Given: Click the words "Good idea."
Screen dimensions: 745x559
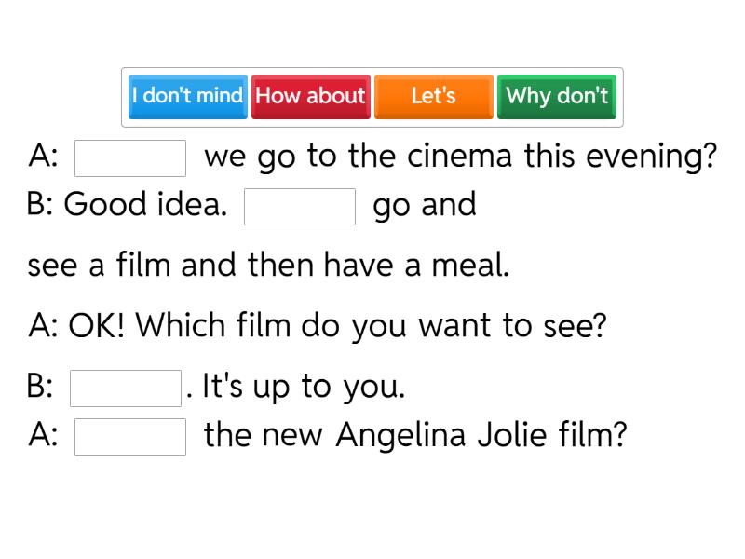Looking at the screenshot, I should [x=145, y=205].
